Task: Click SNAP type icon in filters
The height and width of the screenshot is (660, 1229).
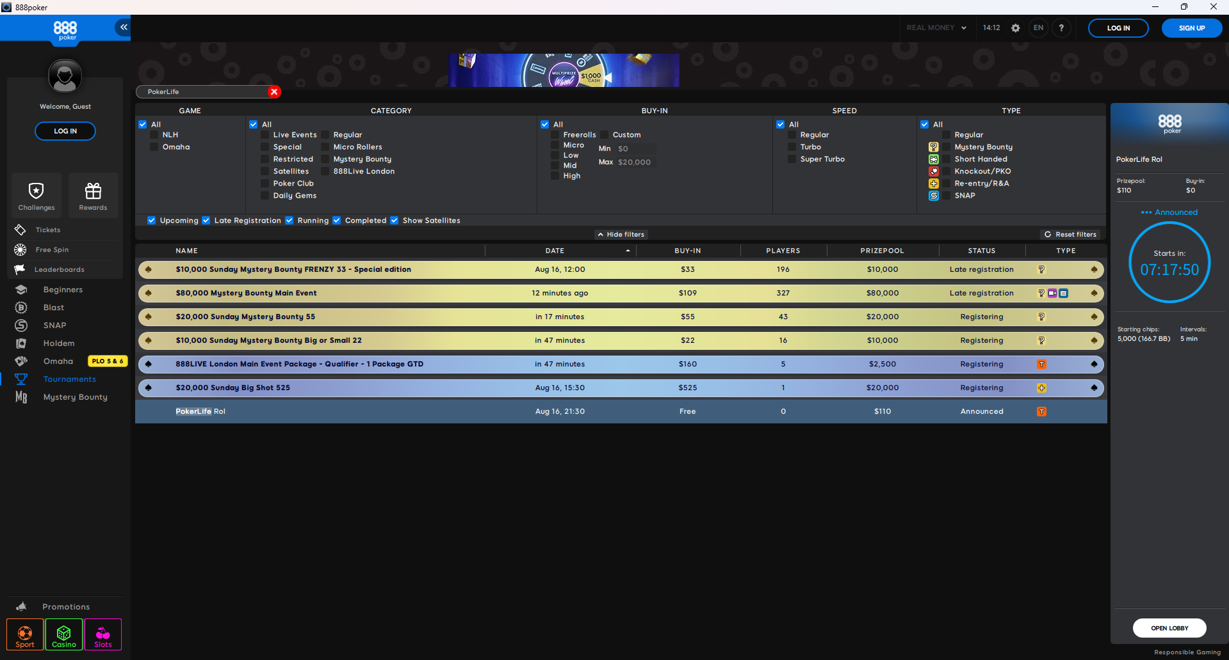Action: (934, 196)
